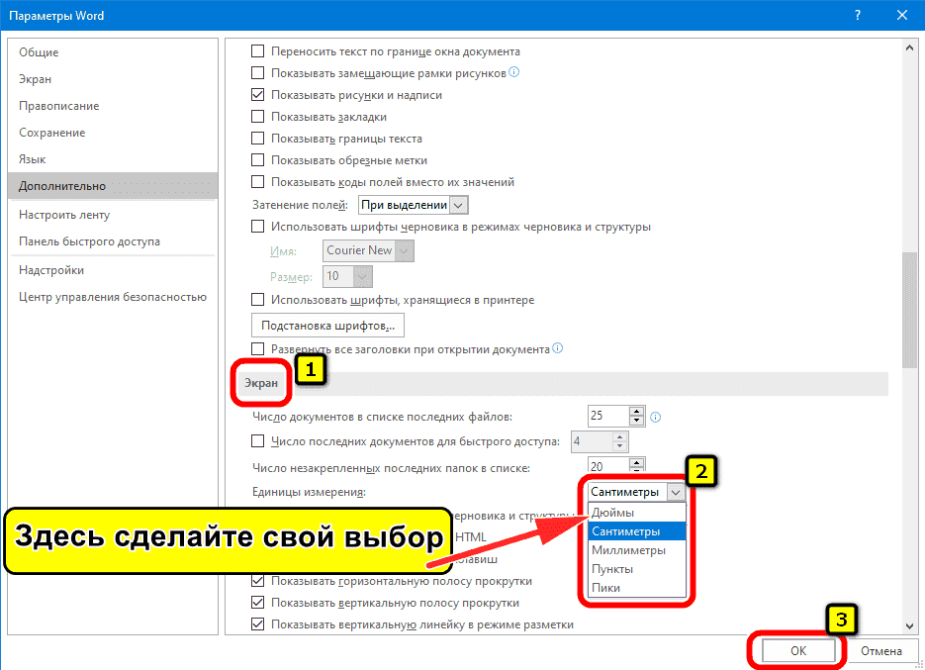Select 'Дюймы' from the units list
This screenshot has width=925, height=670.
[613, 513]
